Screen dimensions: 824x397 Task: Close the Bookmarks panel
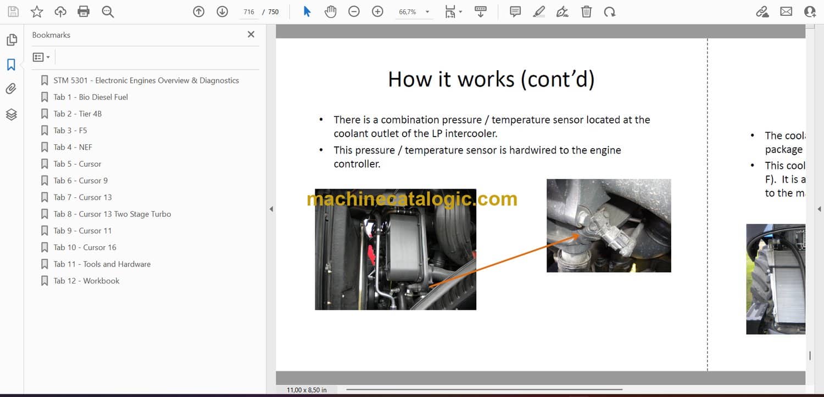pyautogui.click(x=251, y=35)
